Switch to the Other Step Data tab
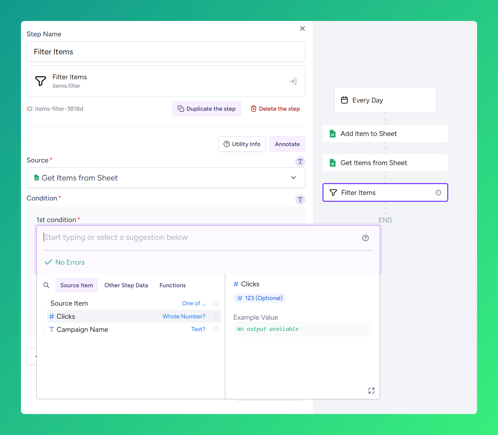This screenshot has height=435, width=498. tap(126, 285)
